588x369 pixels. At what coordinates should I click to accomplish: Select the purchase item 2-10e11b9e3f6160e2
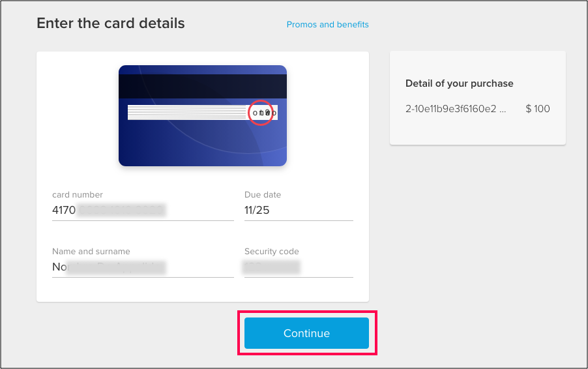(450, 109)
